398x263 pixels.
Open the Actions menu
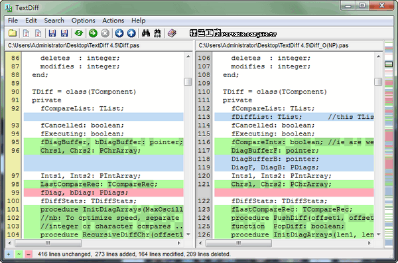[x=113, y=21]
